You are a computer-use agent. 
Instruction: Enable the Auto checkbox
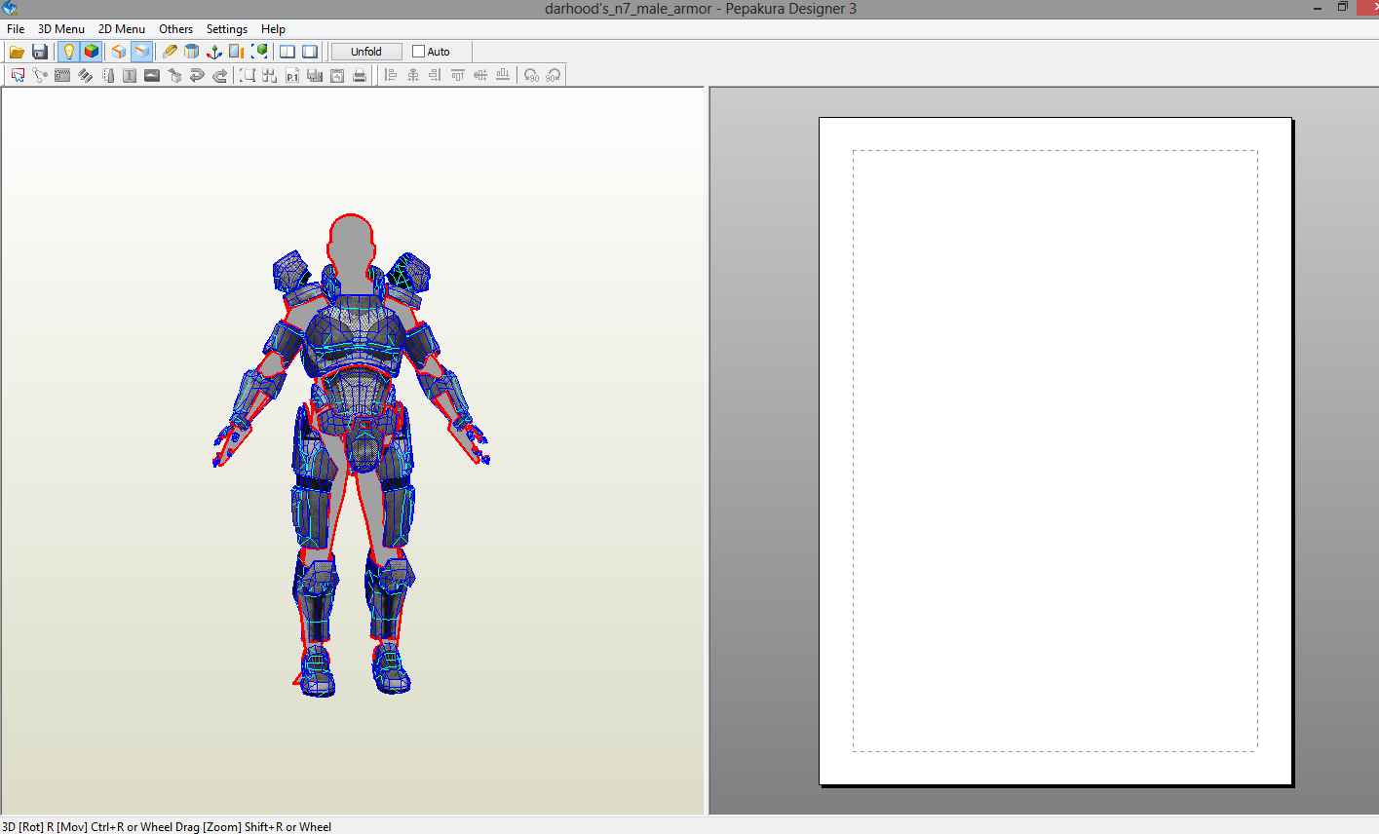pos(419,52)
